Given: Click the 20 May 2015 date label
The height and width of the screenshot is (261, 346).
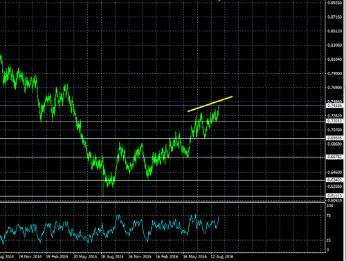Looking at the screenshot, I should click(85, 256).
